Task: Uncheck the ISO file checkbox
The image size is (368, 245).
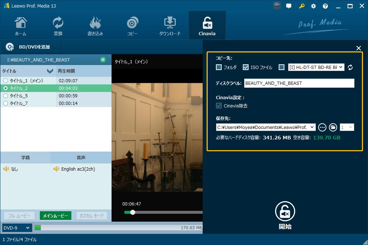Action: pos(246,67)
